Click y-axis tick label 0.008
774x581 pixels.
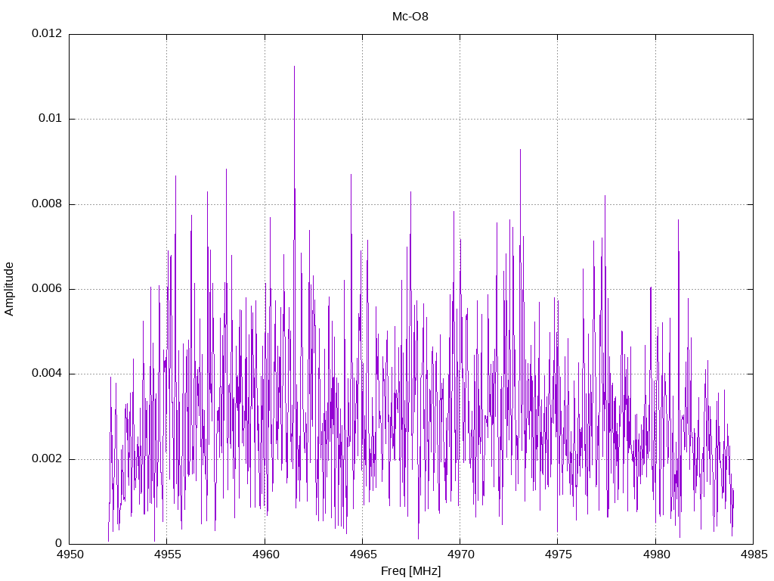[x=47, y=204]
